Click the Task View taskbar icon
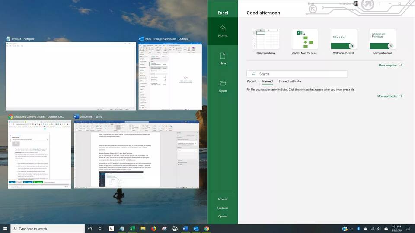Image resolution: width=415 pixels, height=233 pixels. [100, 229]
